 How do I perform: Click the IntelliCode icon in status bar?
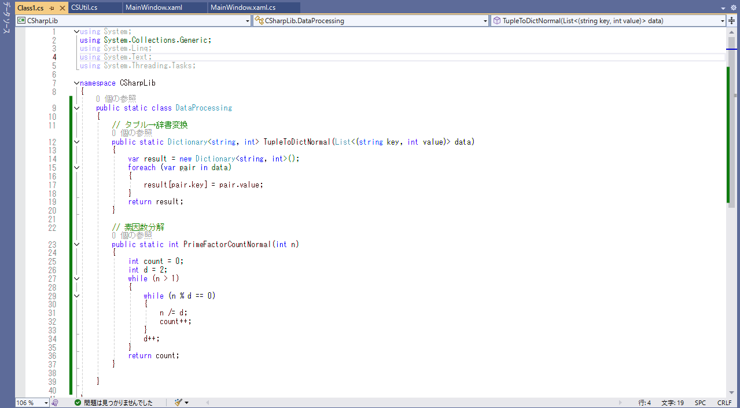(55, 403)
